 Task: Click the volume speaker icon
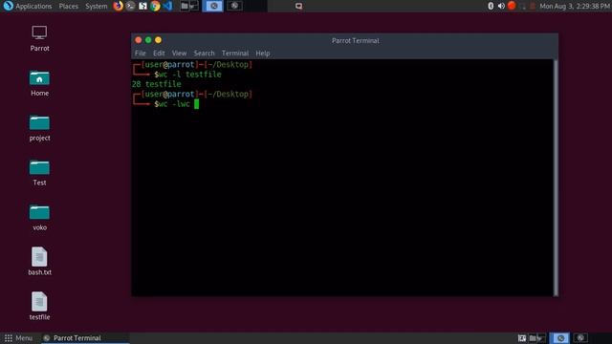[x=501, y=6]
